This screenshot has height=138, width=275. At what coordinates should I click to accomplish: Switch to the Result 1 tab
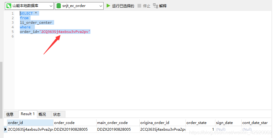click(28, 114)
